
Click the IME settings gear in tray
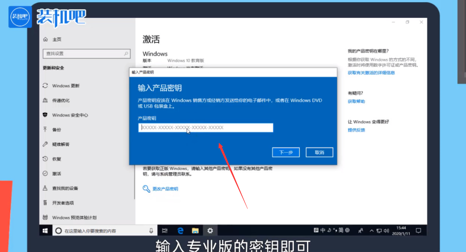[x=347, y=230]
